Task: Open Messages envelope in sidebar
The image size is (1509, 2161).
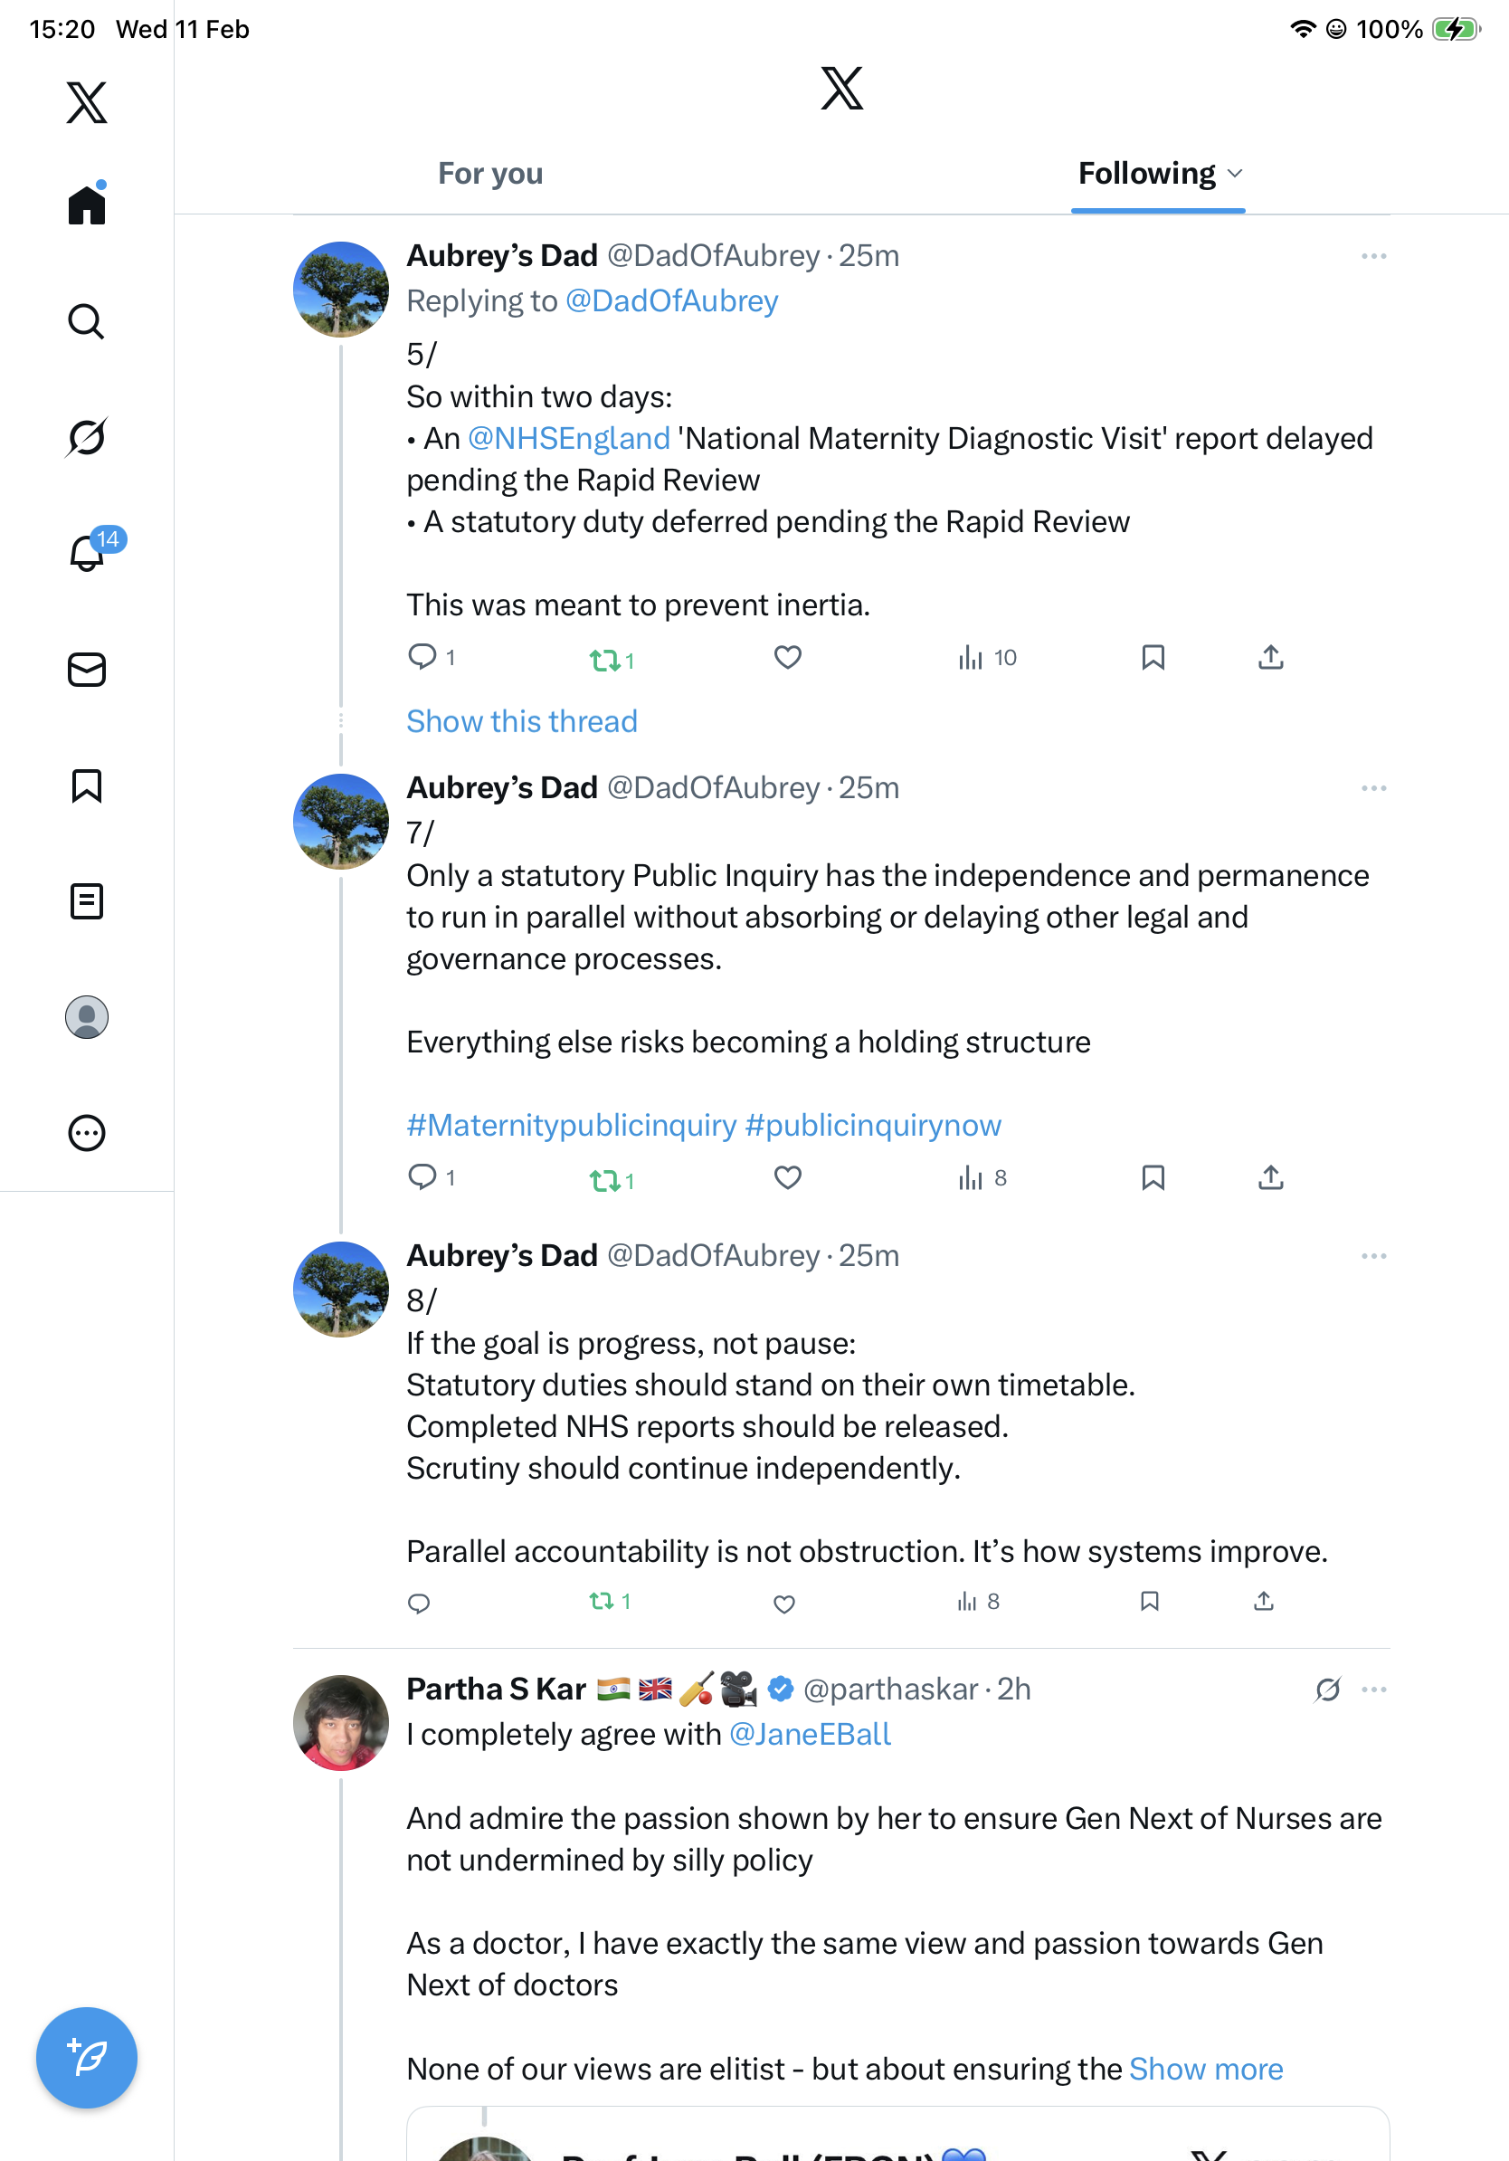Action: (87, 671)
